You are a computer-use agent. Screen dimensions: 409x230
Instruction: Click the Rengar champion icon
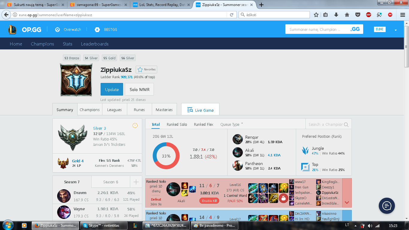point(238,139)
